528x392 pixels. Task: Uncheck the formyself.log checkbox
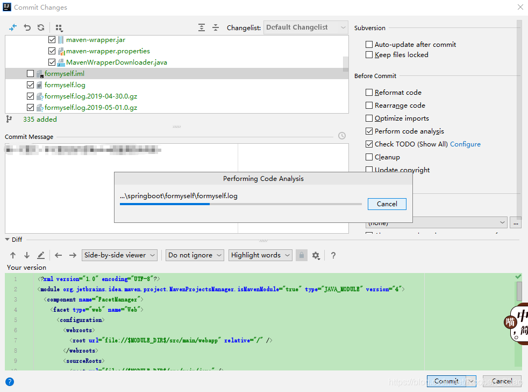point(30,85)
